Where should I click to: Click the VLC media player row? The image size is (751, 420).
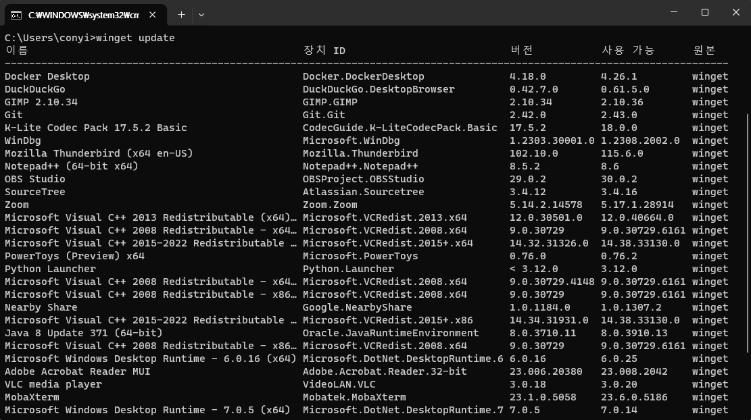pyautogui.click(x=54, y=384)
